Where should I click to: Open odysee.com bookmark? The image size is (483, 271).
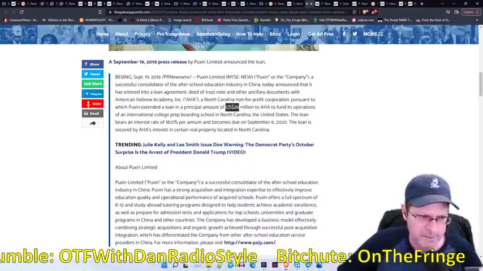click(363, 20)
